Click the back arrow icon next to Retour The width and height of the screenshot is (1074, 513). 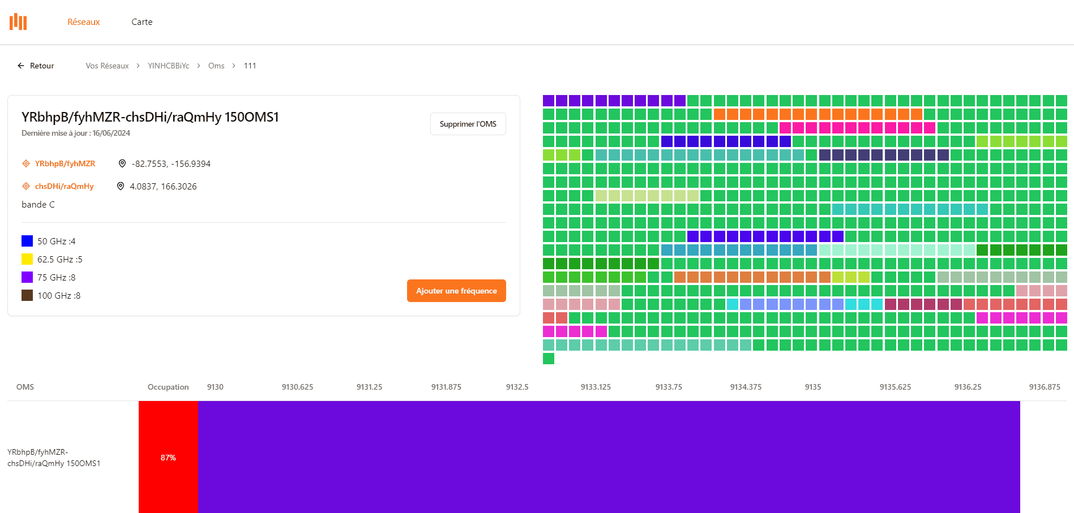point(21,66)
